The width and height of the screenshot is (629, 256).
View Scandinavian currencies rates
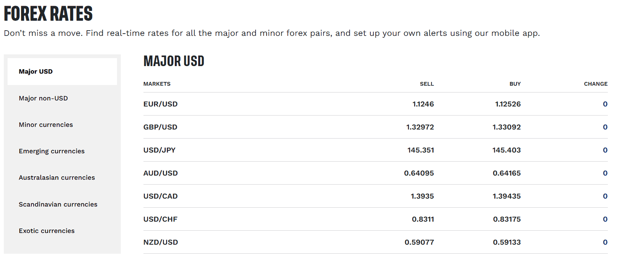(58, 204)
